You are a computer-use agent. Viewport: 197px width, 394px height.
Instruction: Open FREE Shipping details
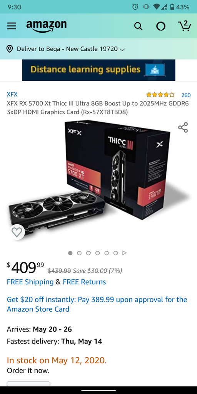[x=30, y=282]
